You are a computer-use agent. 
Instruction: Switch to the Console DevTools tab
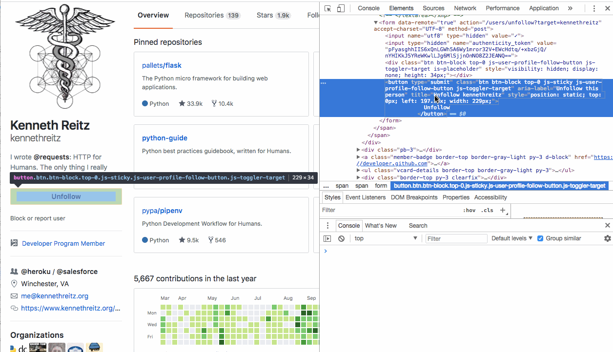coord(368,8)
